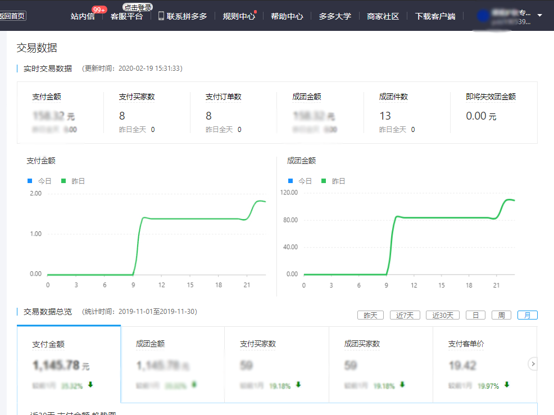Click the green down arrow in the 支付买家数 card

pos(298,385)
